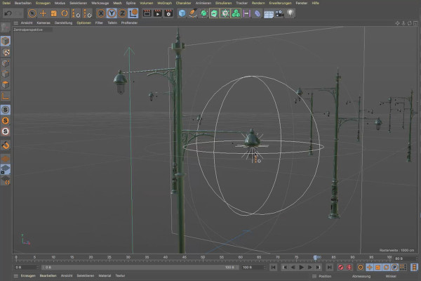Switch to Polygons mode in the sidebar
This screenshot has height=281, width=421.
(x=6, y=85)
